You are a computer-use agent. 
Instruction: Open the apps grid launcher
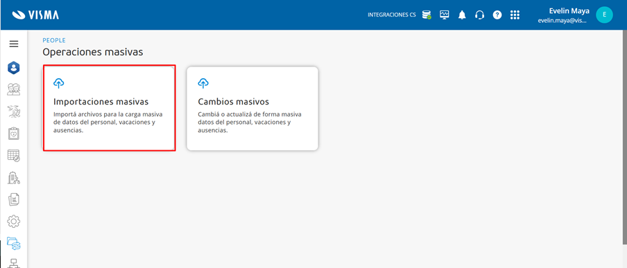pyautogui.click(x=515, y=15)
